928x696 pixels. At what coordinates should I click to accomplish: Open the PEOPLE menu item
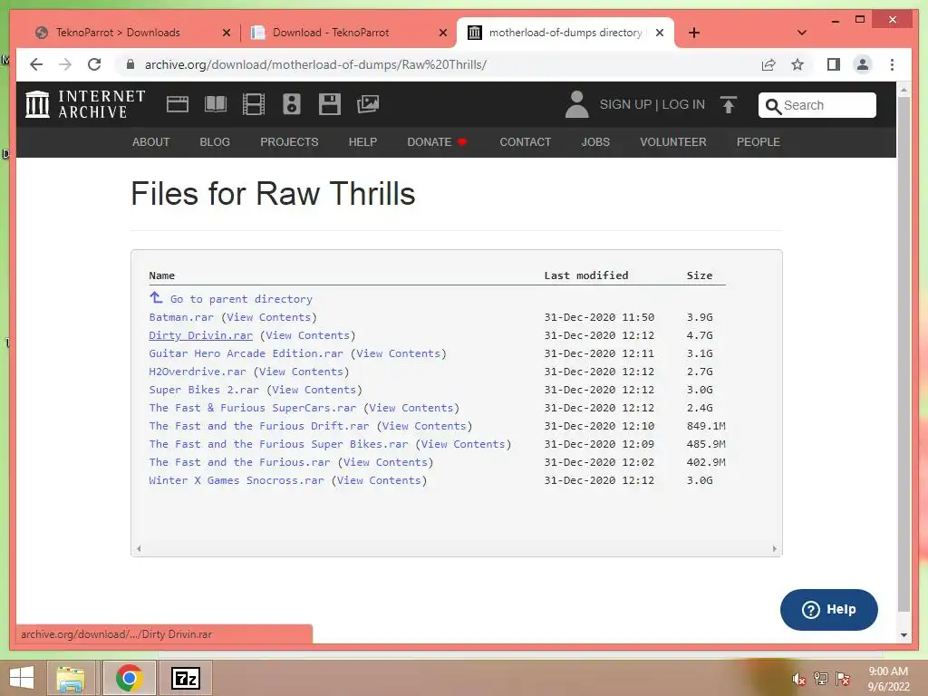(x=759, y=142)
